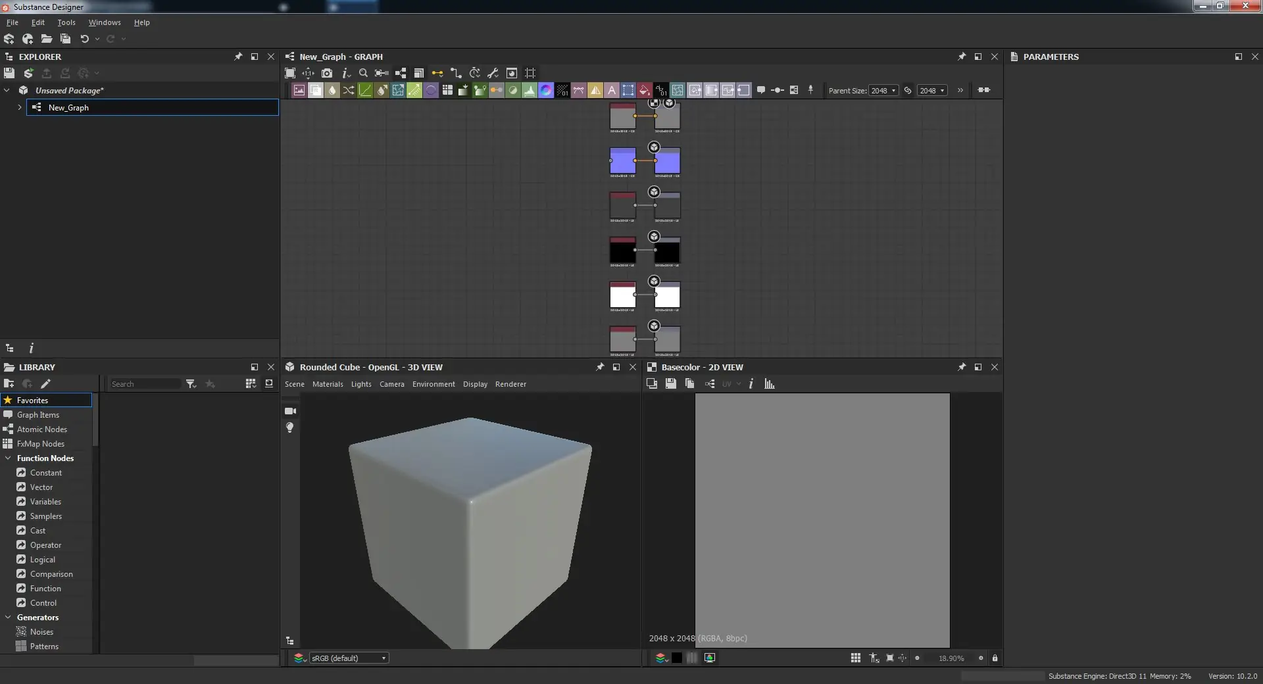The width and height of the screenshot is (1263, 684).
Task: Click the undo arrow in main toolbar
Action: tap(84, 39)
